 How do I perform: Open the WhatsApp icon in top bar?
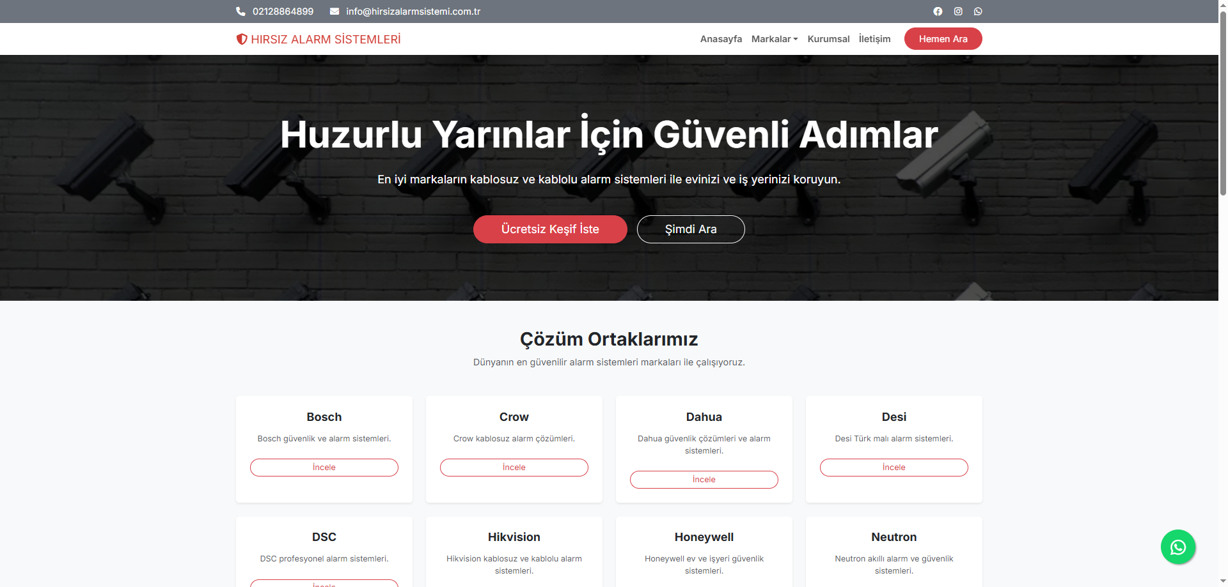(x=978, y=11)
